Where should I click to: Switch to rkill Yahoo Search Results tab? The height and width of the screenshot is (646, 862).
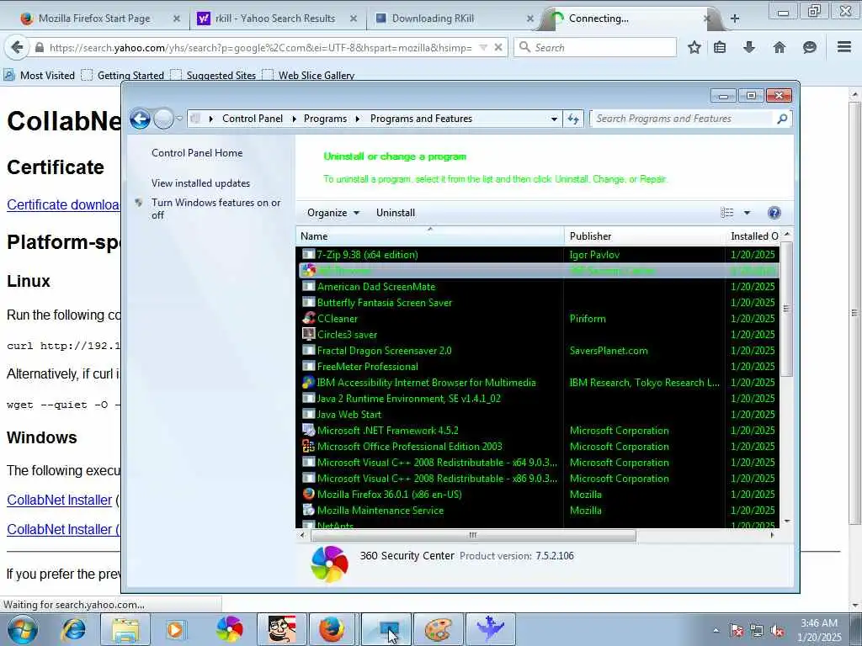275,19
